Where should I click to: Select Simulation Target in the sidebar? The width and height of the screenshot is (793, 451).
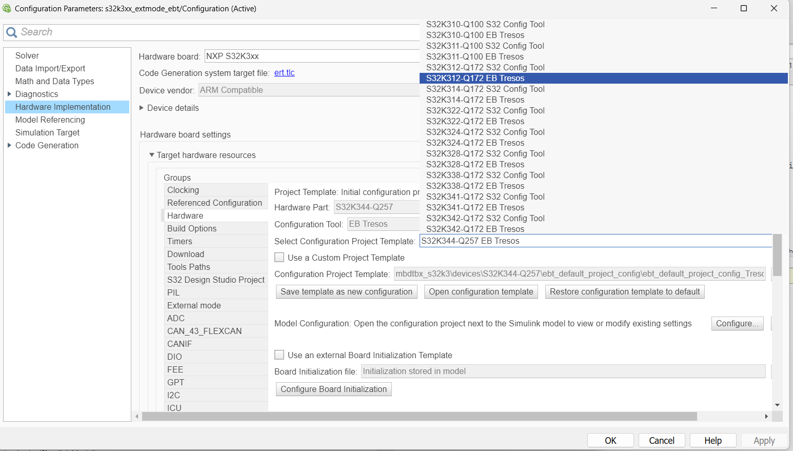[47, 132]
